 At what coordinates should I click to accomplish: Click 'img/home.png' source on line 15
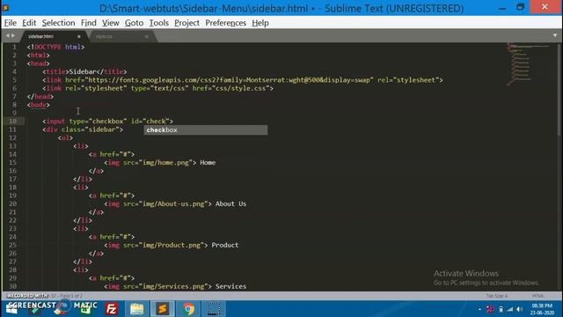pos(166,162)
